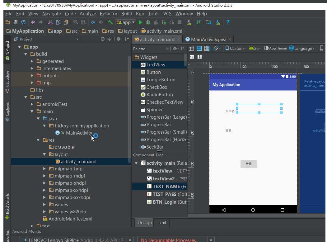This screenshot has width=327, height=242.
Task: Click the Forward navigation arrow
Action: point(101,22)
